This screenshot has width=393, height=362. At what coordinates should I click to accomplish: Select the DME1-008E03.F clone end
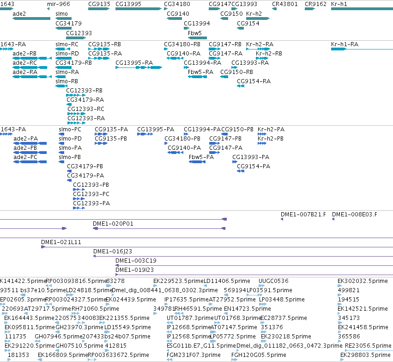point(333,219)
